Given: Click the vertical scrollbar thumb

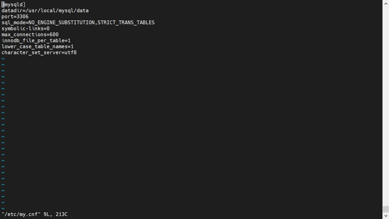Looking at the screenshot, I should click(x=386, y=209).
